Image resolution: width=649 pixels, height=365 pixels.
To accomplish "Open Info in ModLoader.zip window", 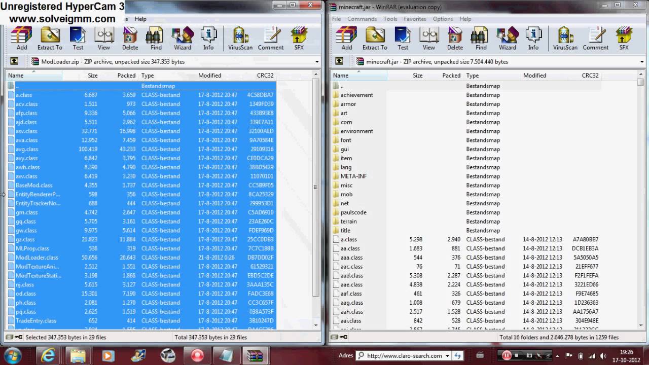I will coord(208,39).
